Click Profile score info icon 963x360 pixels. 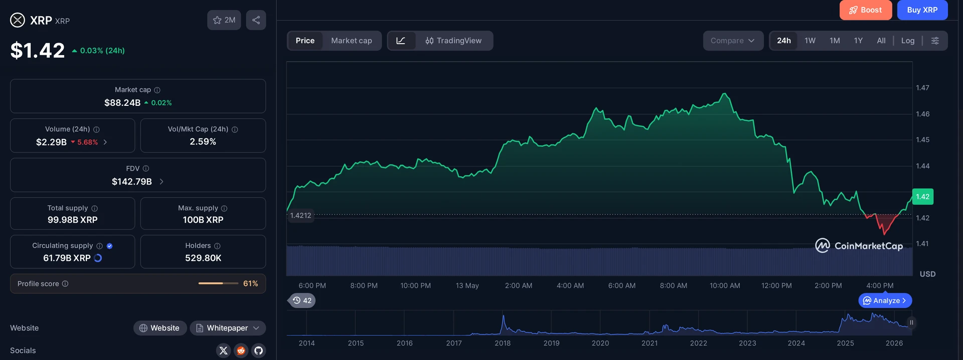65,284
